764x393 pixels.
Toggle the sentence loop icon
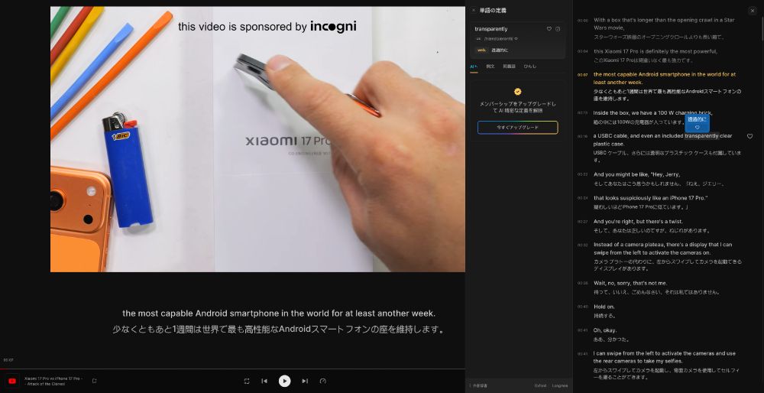[x=247, y=381]
